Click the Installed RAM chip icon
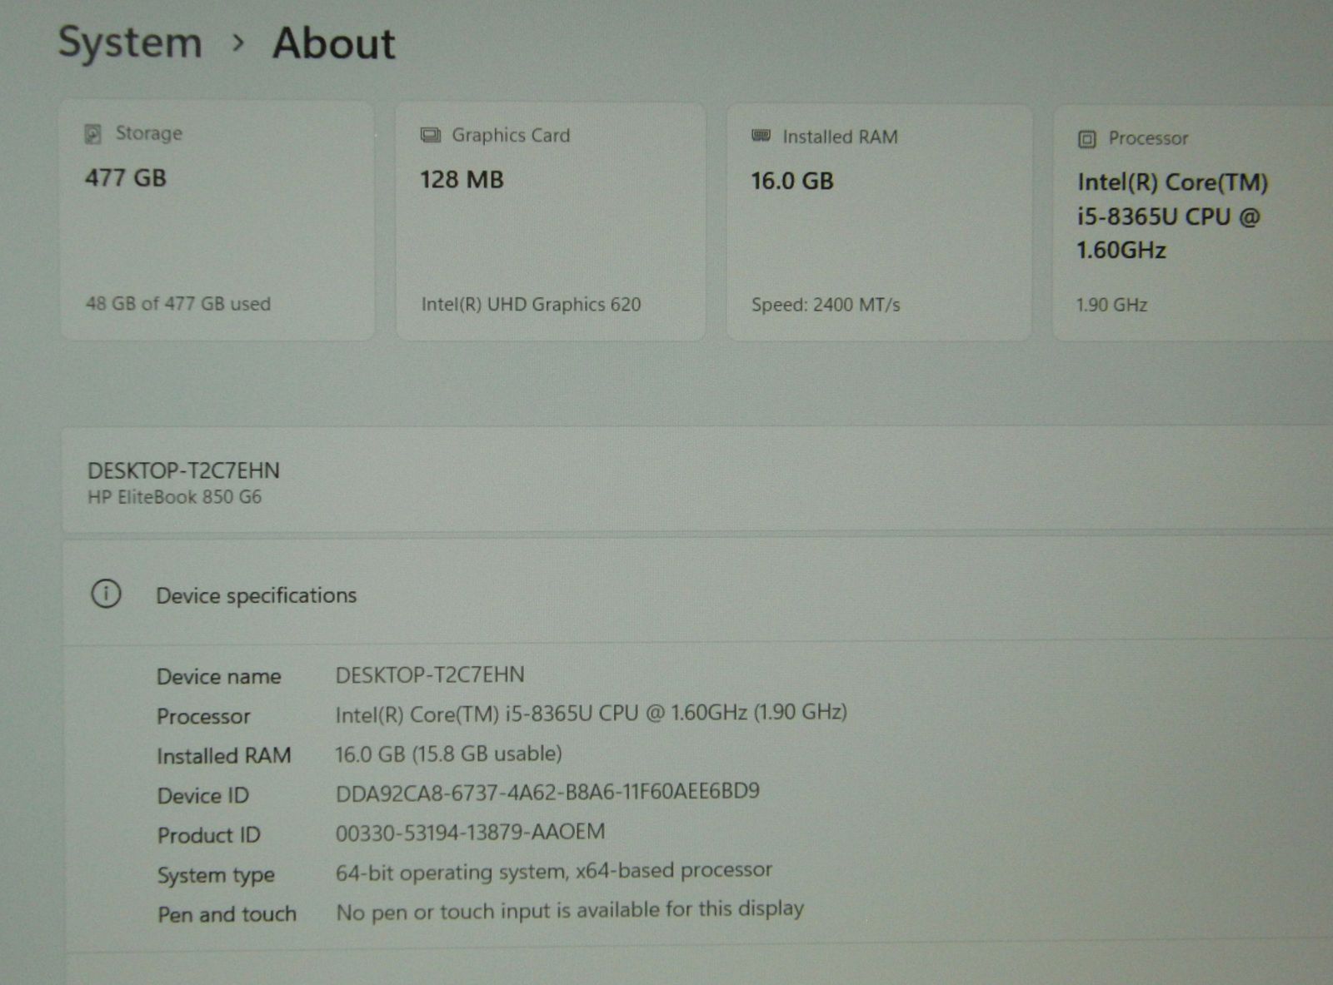The image size is (1333, 985). pyautogui.click(x=761, y=137)
